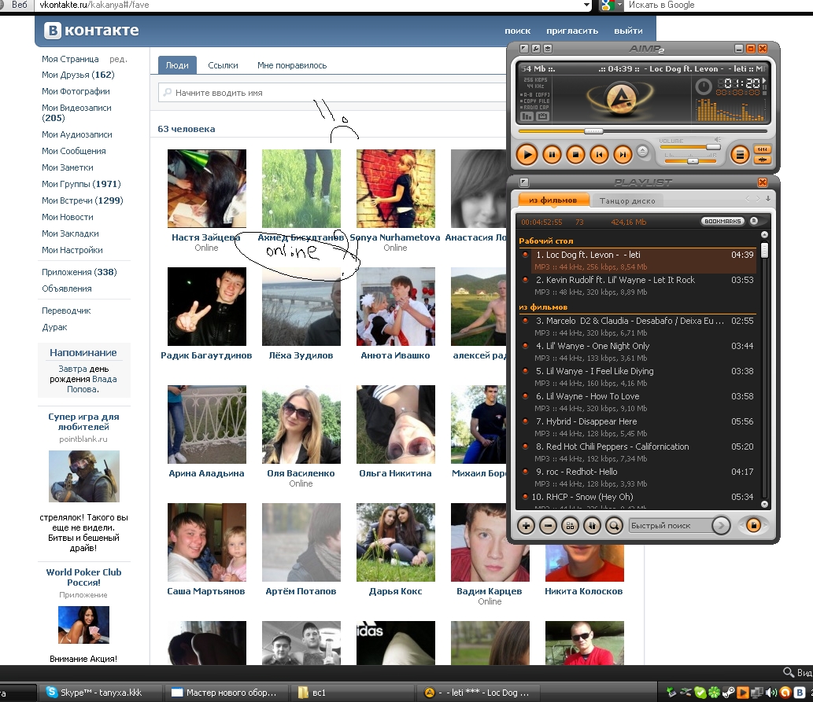Viewport: 813px width, 702px height.
Task: Click the AIMP Play button
Action: [x=527, y=154]
